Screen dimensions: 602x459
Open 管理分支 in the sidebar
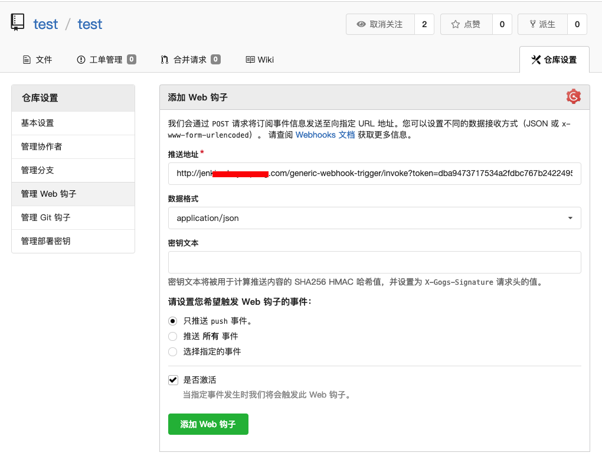[x=37, y=170]
